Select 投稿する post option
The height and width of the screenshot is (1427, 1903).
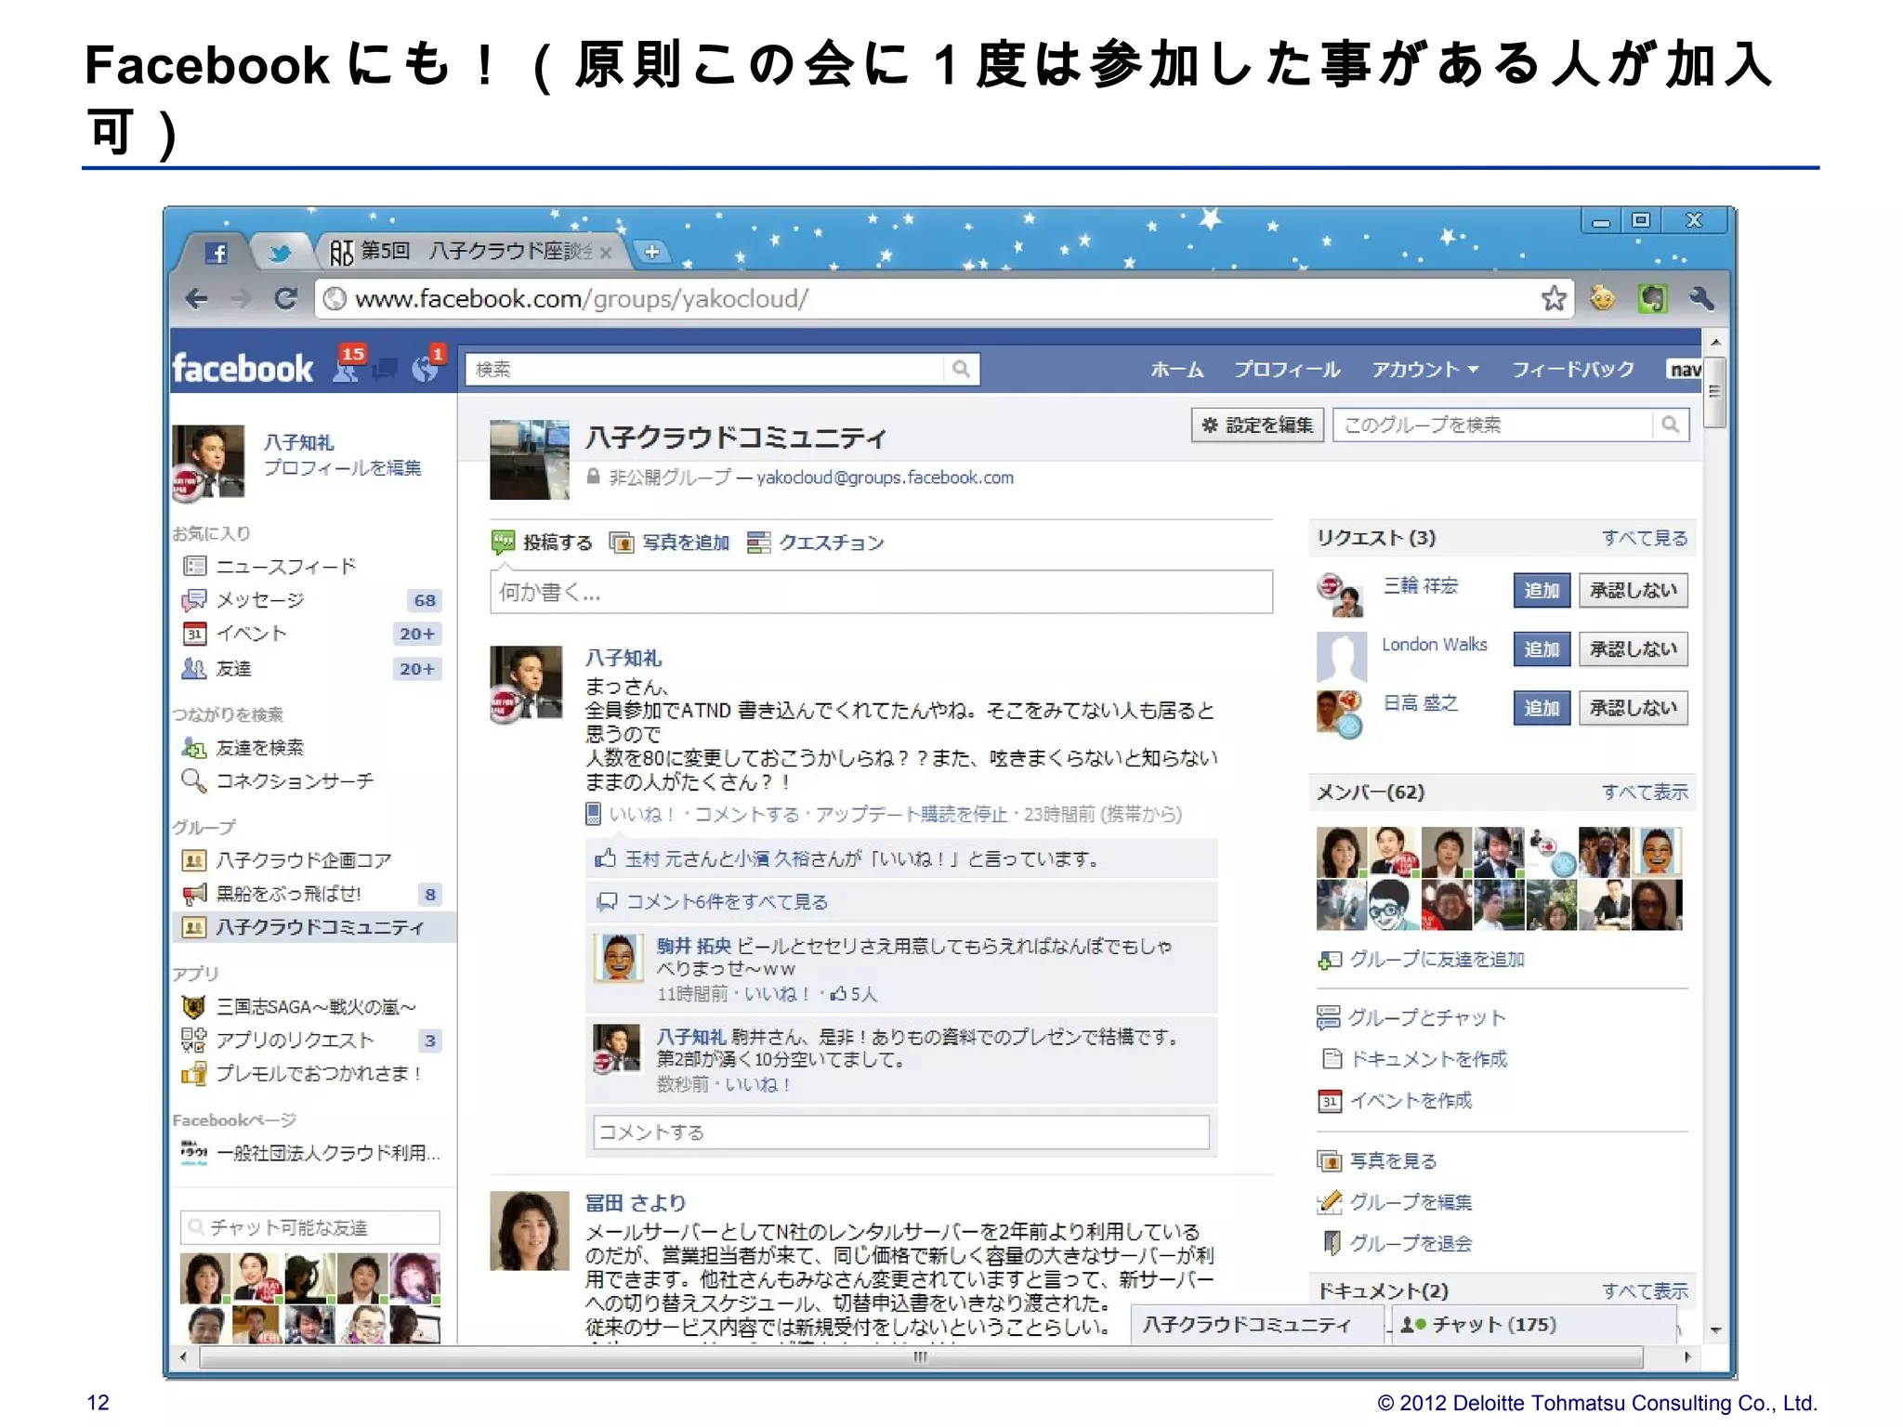[543, 543]
